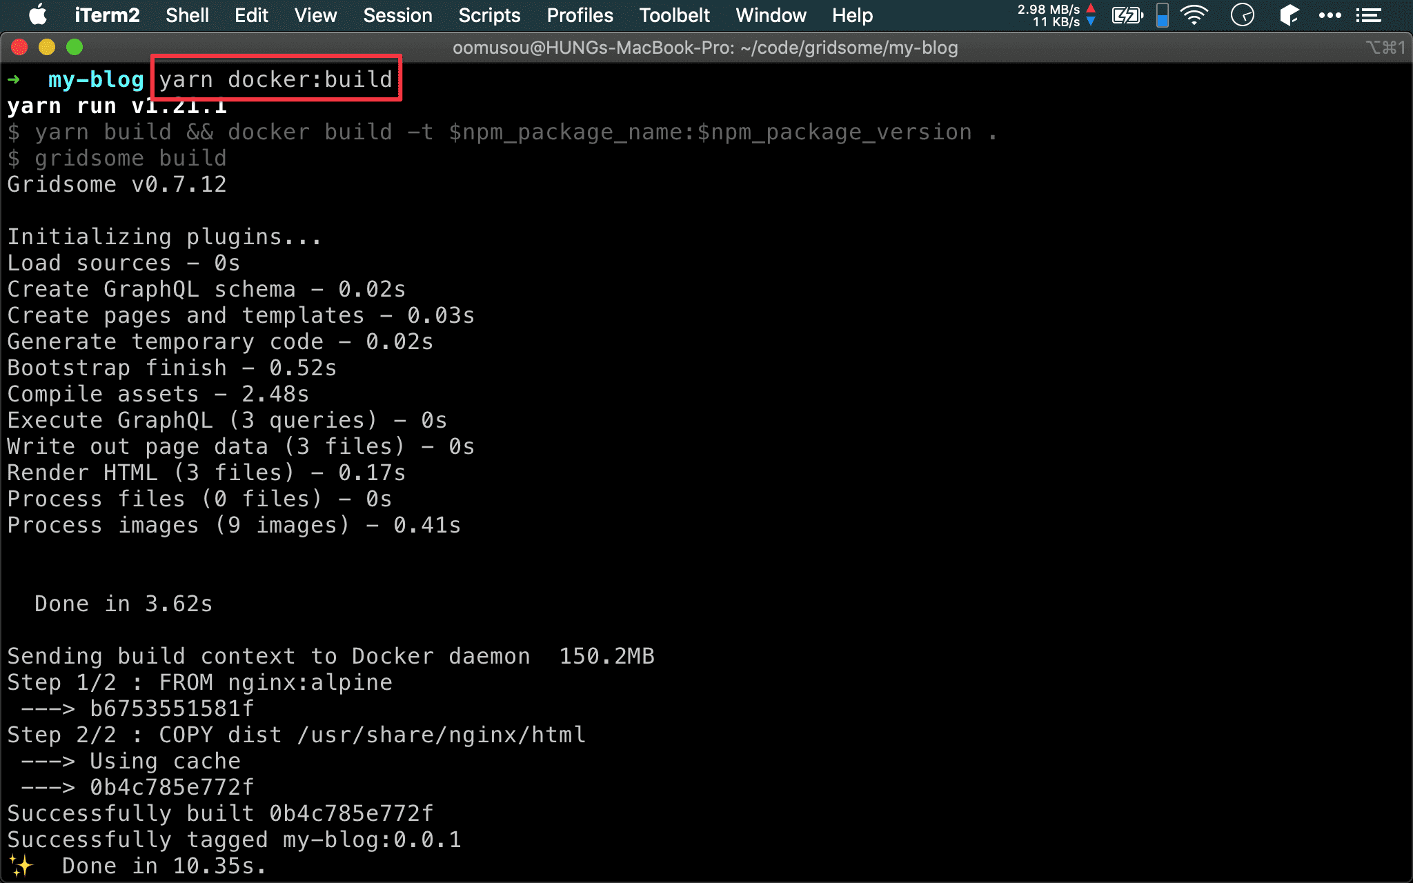Screen dimensions: 1413x883
Task: Click 'Write out page data (3 files)' line
Action: click(x=241, y=447)
